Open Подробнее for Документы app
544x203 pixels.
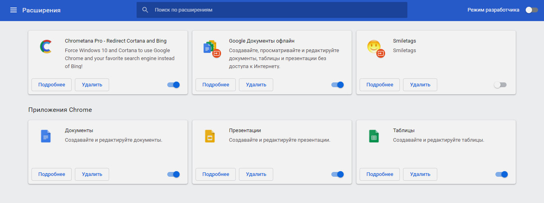click(52, 174)
